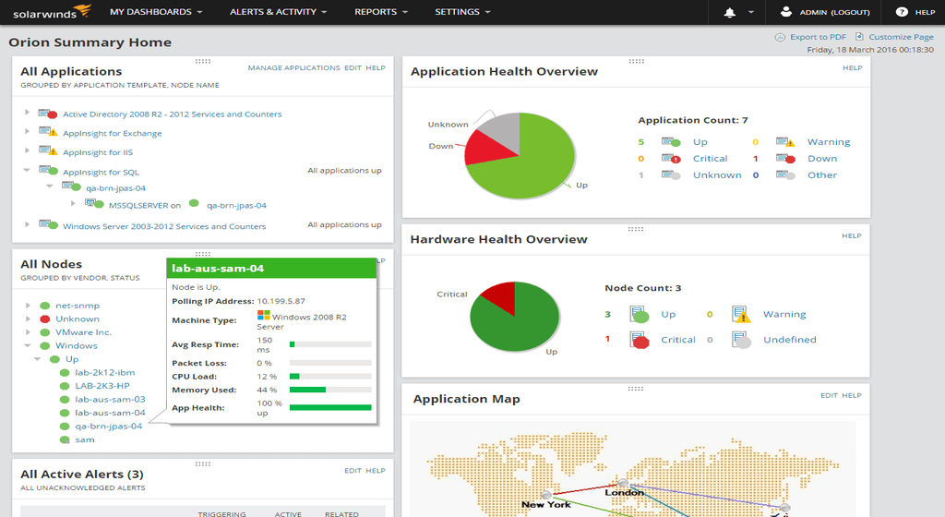Screen dimensions: 945x517
Task: Click Hardware Health Overview HELP link
Action: point(852,235)
